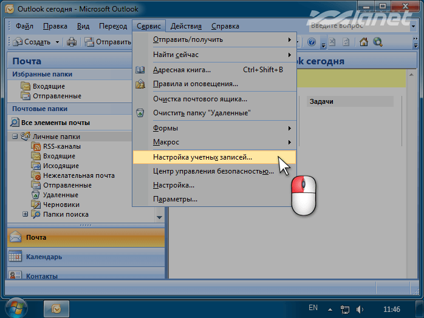Expand the Папки поиска tree node
424x318 pixels.
[x=25, y=214]
